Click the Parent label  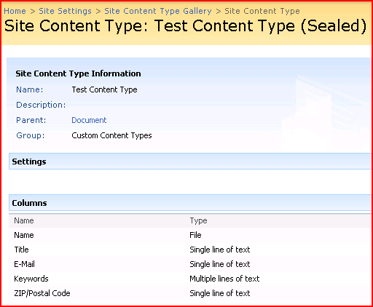coord(31,120)
